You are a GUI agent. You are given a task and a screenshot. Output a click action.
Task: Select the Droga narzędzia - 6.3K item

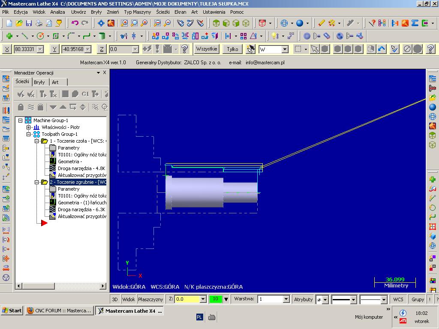coord(81,209)
